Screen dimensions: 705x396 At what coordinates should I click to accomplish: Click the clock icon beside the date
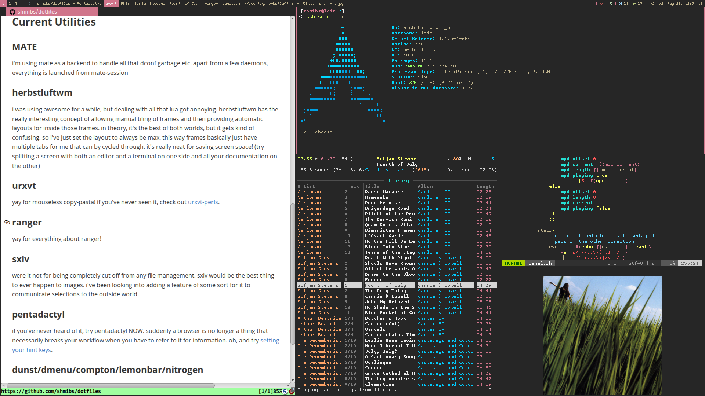point(653,3)
